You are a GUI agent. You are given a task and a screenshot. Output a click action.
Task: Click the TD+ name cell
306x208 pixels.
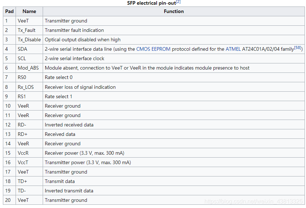(x=29, y=181)
